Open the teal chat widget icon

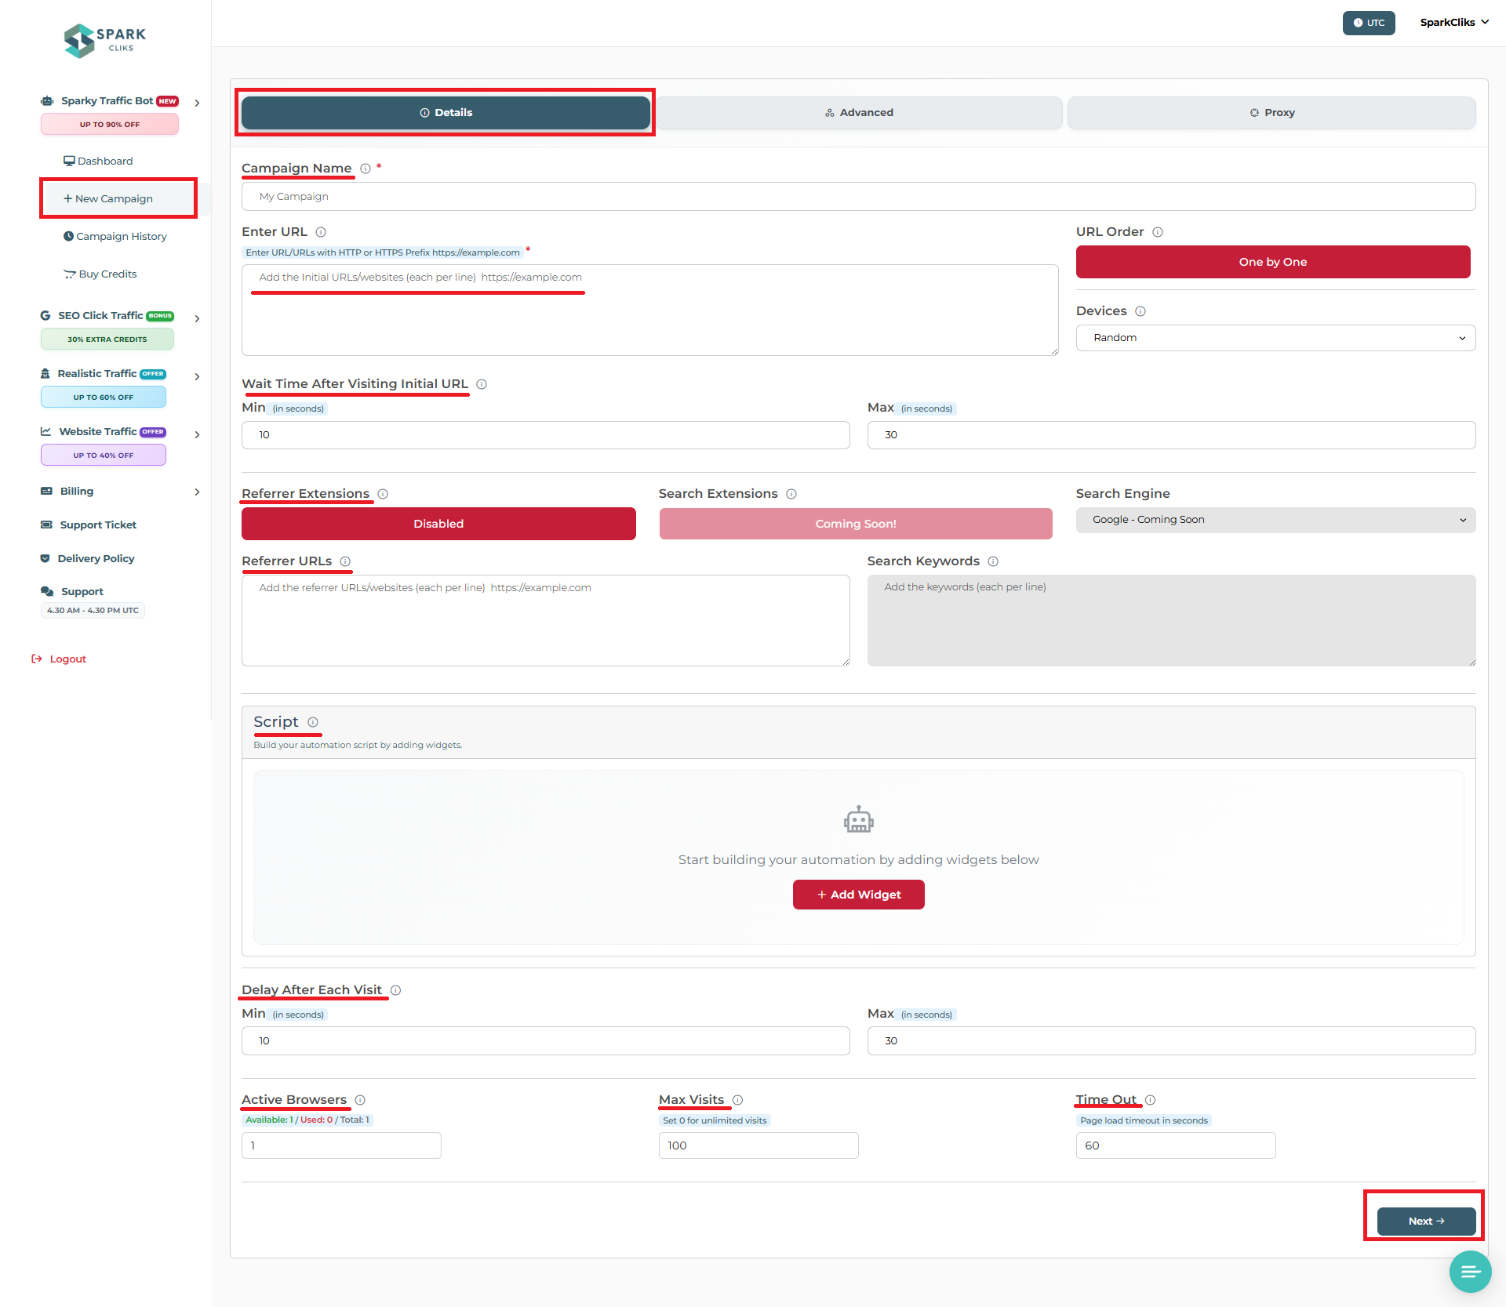[1470, 1271]
